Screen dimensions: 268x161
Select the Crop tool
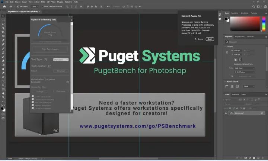tap(3, 32)
